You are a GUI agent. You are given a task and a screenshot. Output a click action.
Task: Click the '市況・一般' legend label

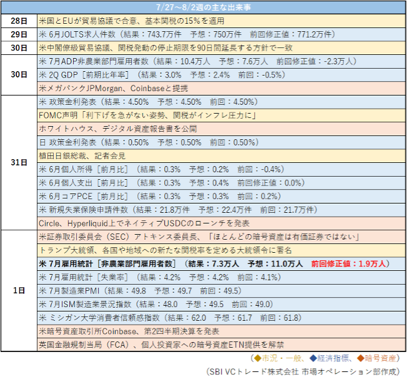coord(282,358)
